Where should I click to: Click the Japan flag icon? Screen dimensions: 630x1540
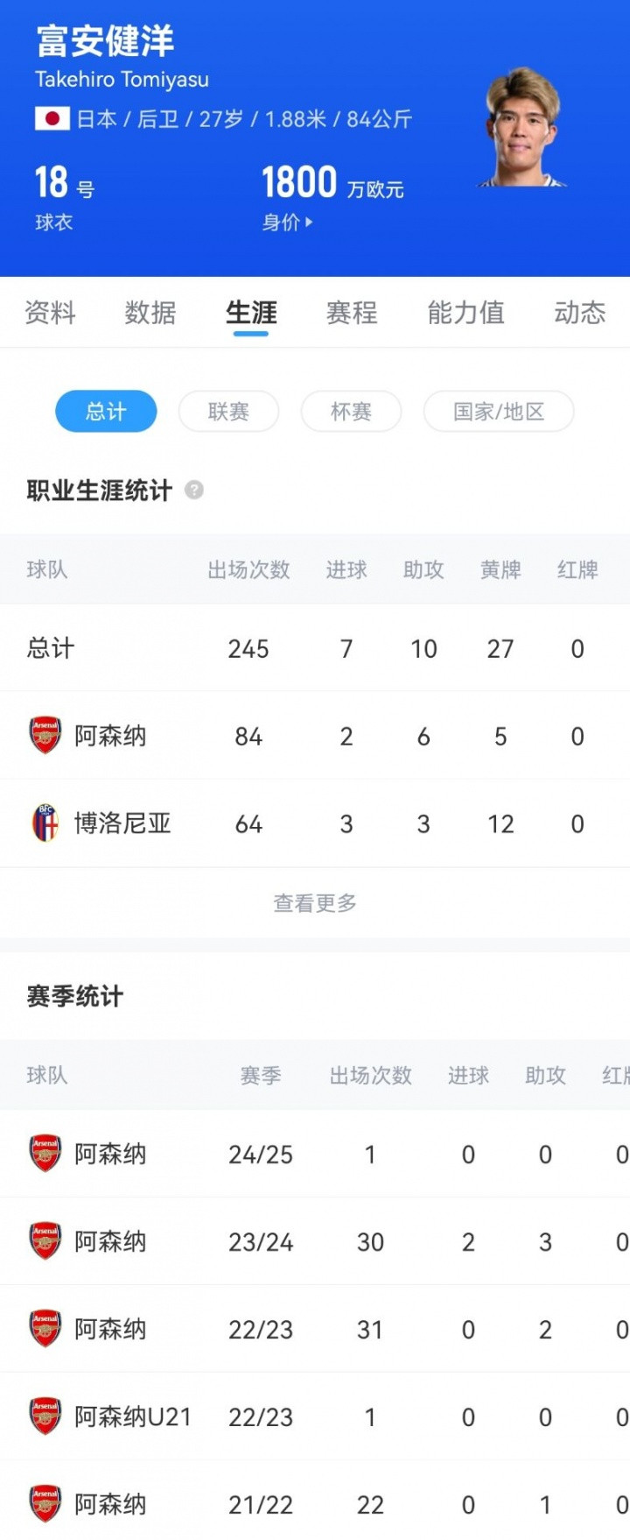coord(52,119)
